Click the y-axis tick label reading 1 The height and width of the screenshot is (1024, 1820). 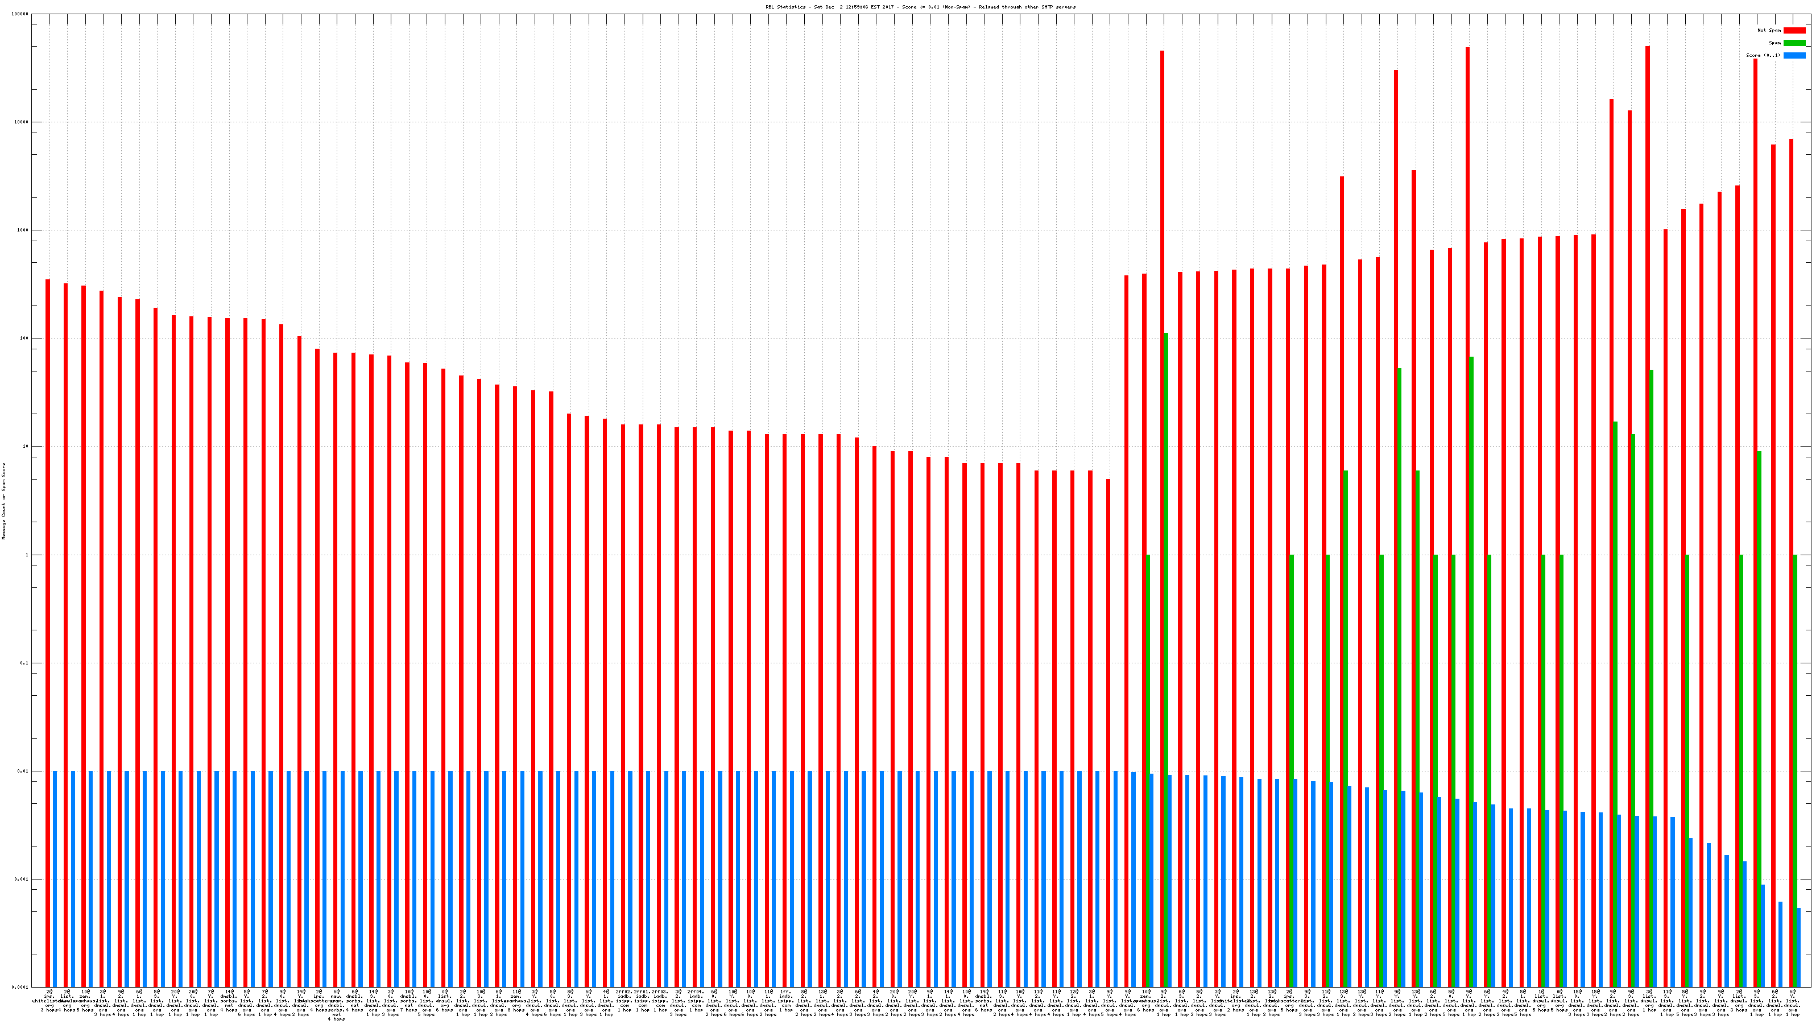tap(27, 555)
